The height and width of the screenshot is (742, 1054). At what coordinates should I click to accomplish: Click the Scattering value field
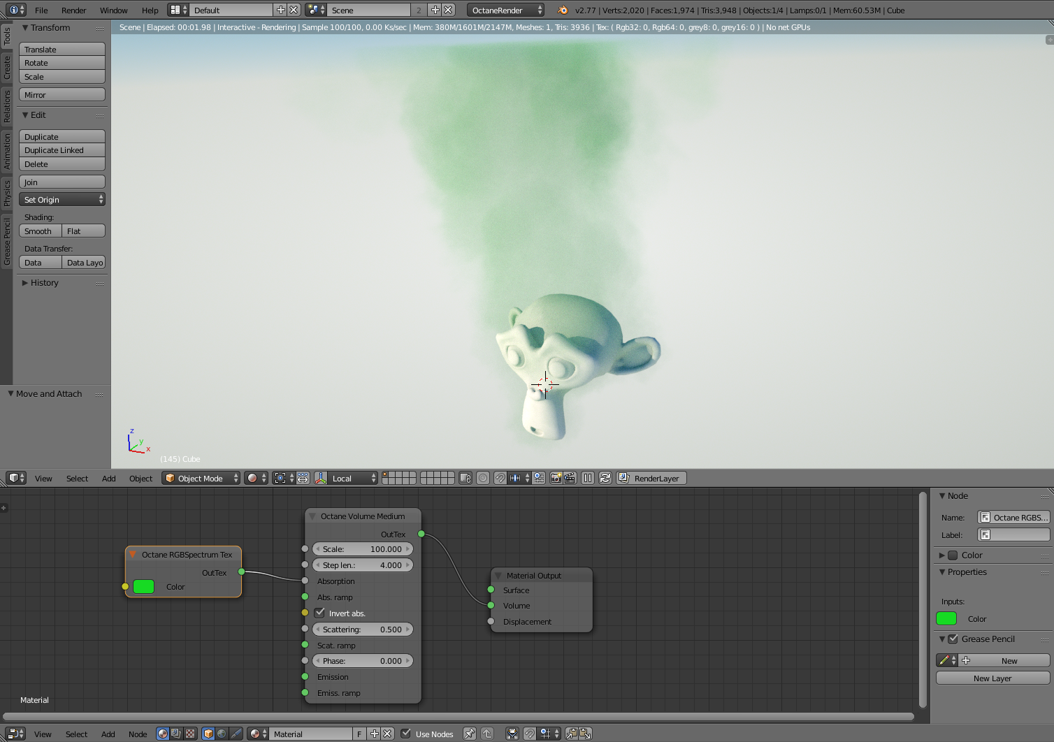pos(362,630)
